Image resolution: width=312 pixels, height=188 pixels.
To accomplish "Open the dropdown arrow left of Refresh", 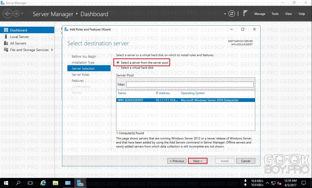I will (225, 14).
